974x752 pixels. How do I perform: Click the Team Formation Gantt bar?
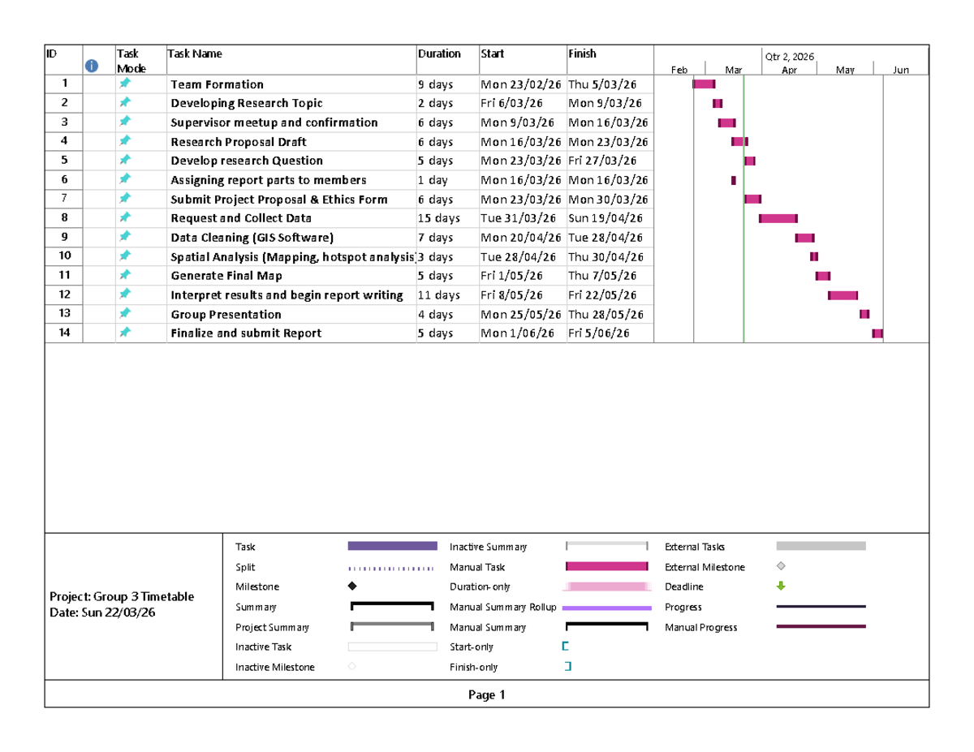(x=704, y=84)
